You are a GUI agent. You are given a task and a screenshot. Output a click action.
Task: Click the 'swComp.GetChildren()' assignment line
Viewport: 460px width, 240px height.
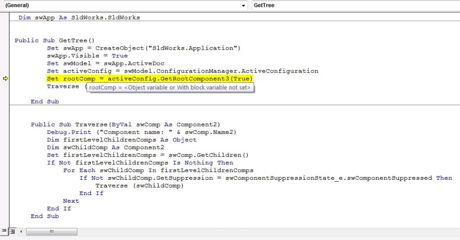tap(148, 155)
